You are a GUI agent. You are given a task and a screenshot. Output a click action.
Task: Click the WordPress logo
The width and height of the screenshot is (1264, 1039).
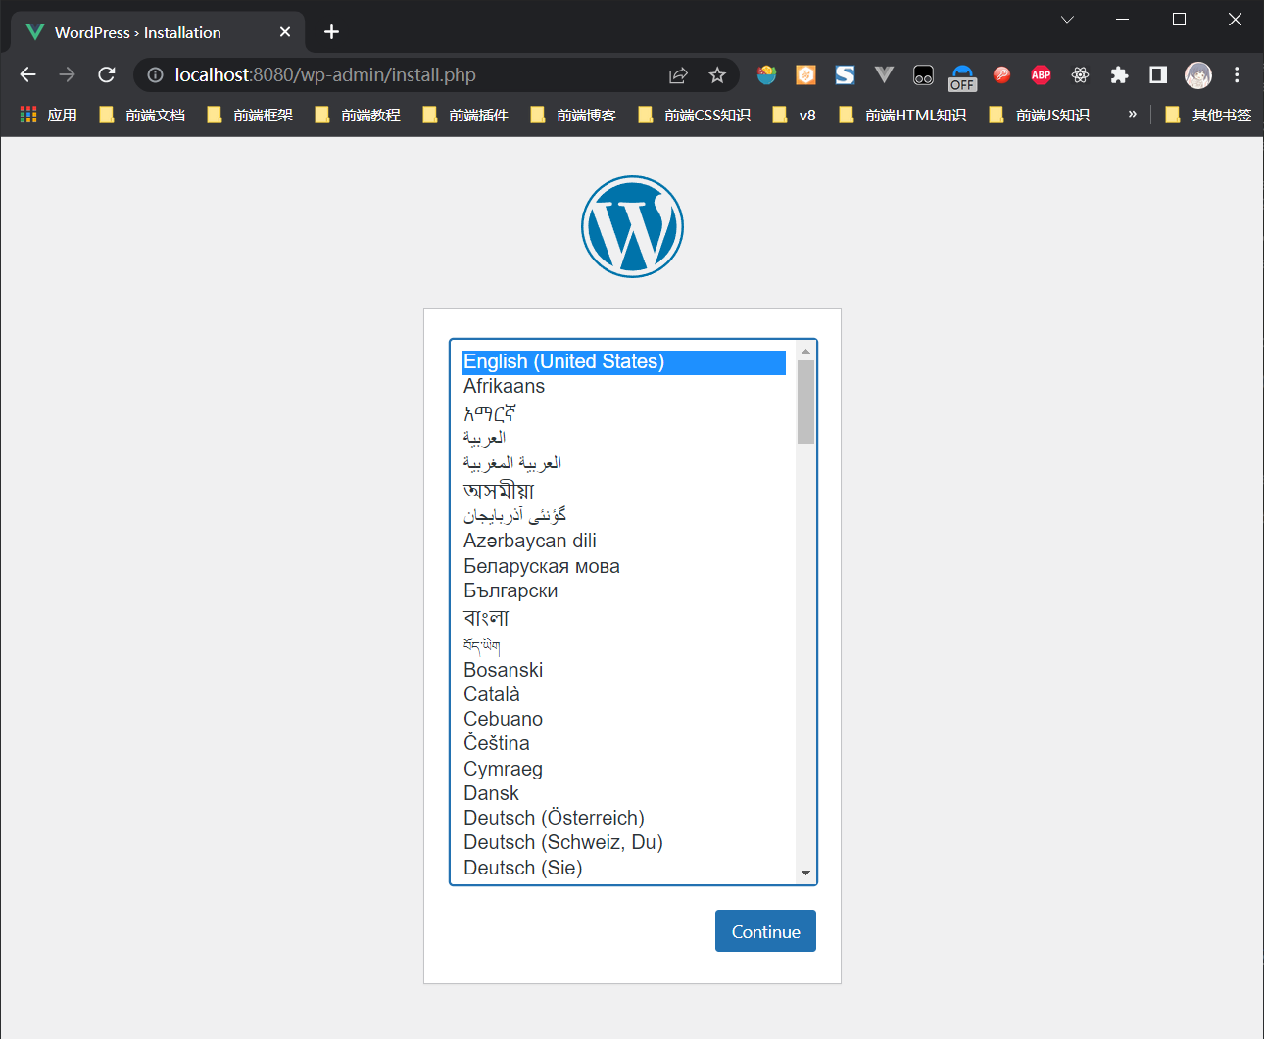632,226
